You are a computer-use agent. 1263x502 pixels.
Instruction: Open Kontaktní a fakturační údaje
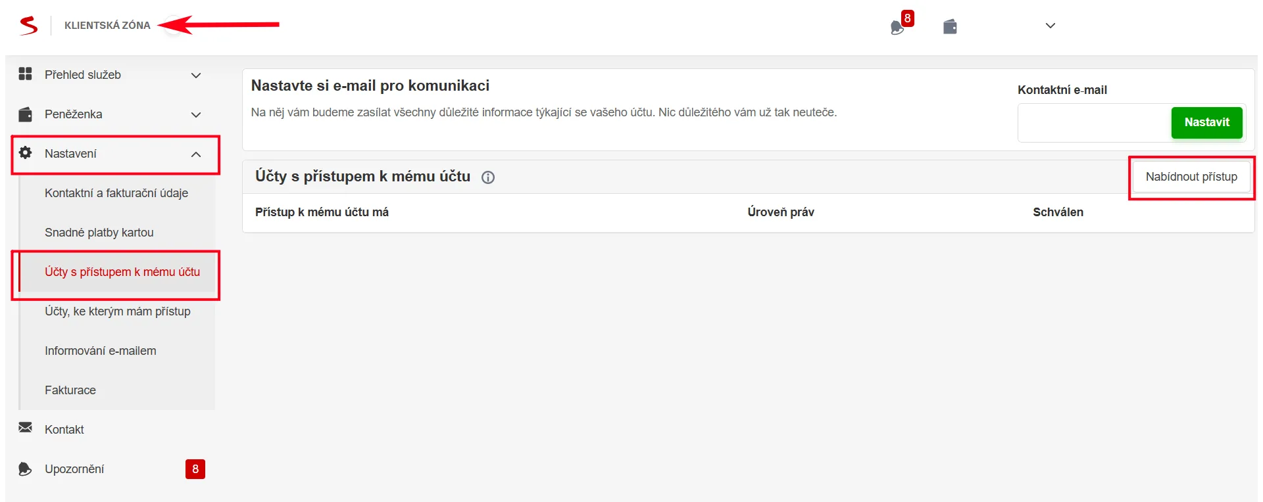116,193
